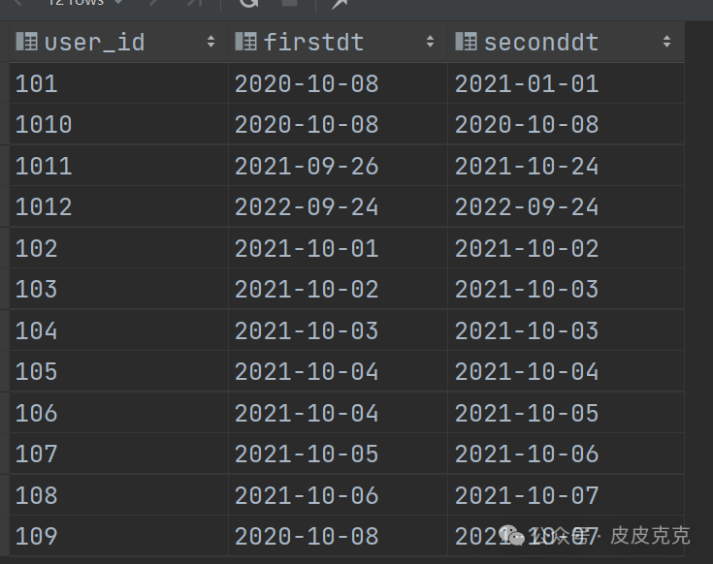Open the 12 rows page size dropdown

[x=84, y=2]
